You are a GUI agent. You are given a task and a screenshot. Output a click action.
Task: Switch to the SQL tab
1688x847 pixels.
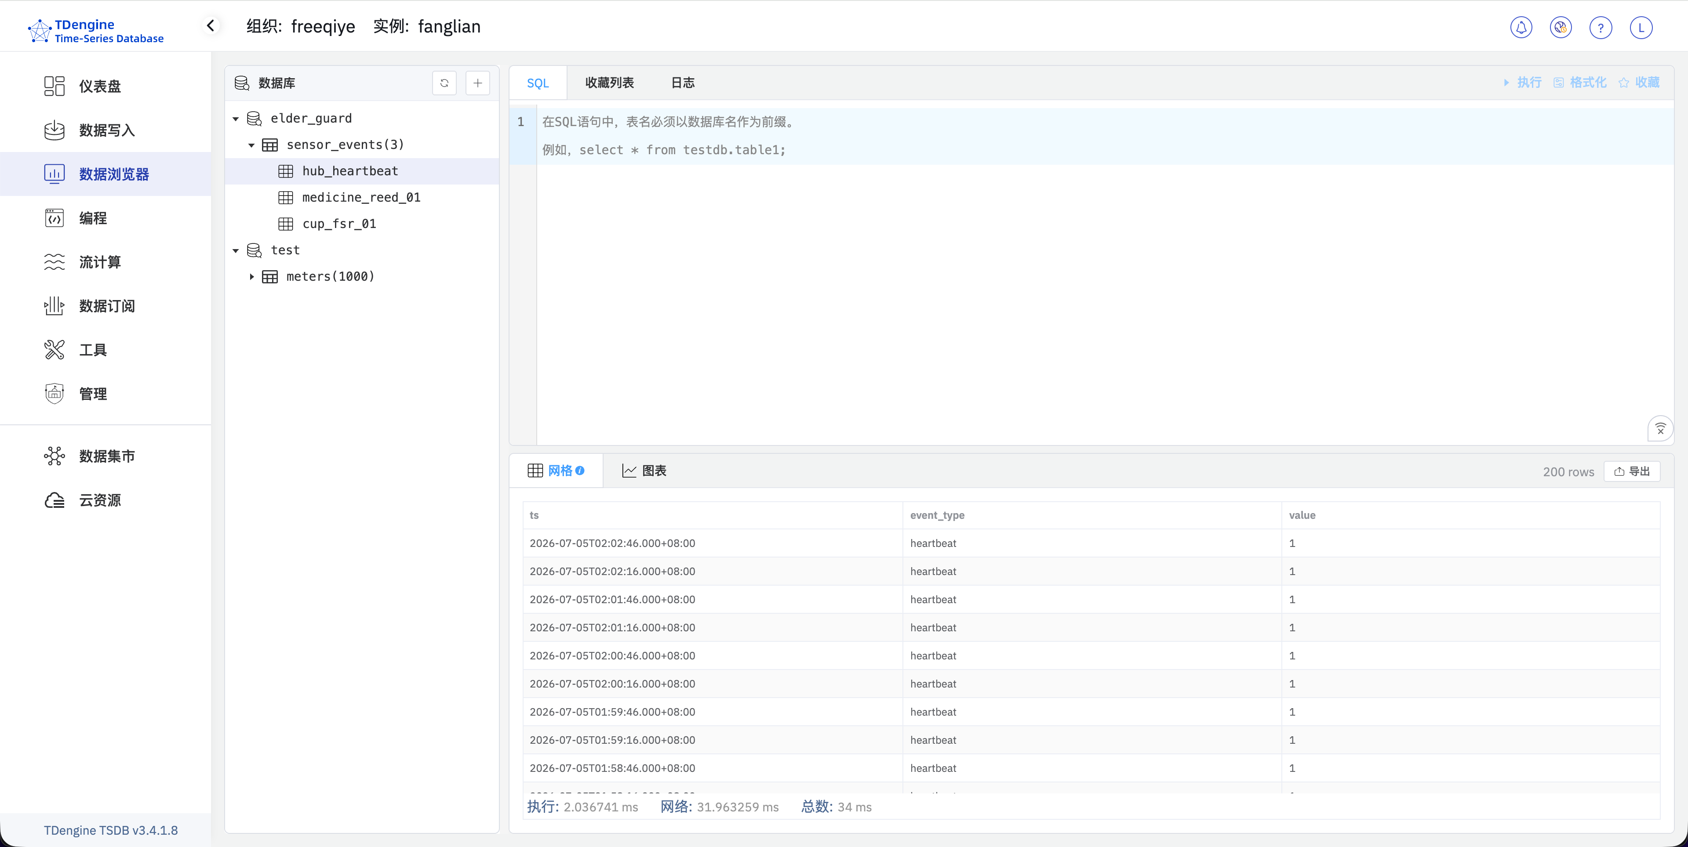click(538, 83)
